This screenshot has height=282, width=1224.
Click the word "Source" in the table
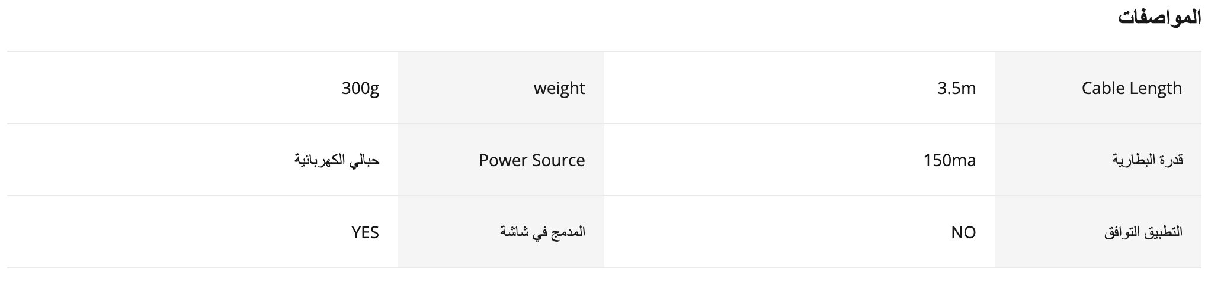tap(559, 160)
